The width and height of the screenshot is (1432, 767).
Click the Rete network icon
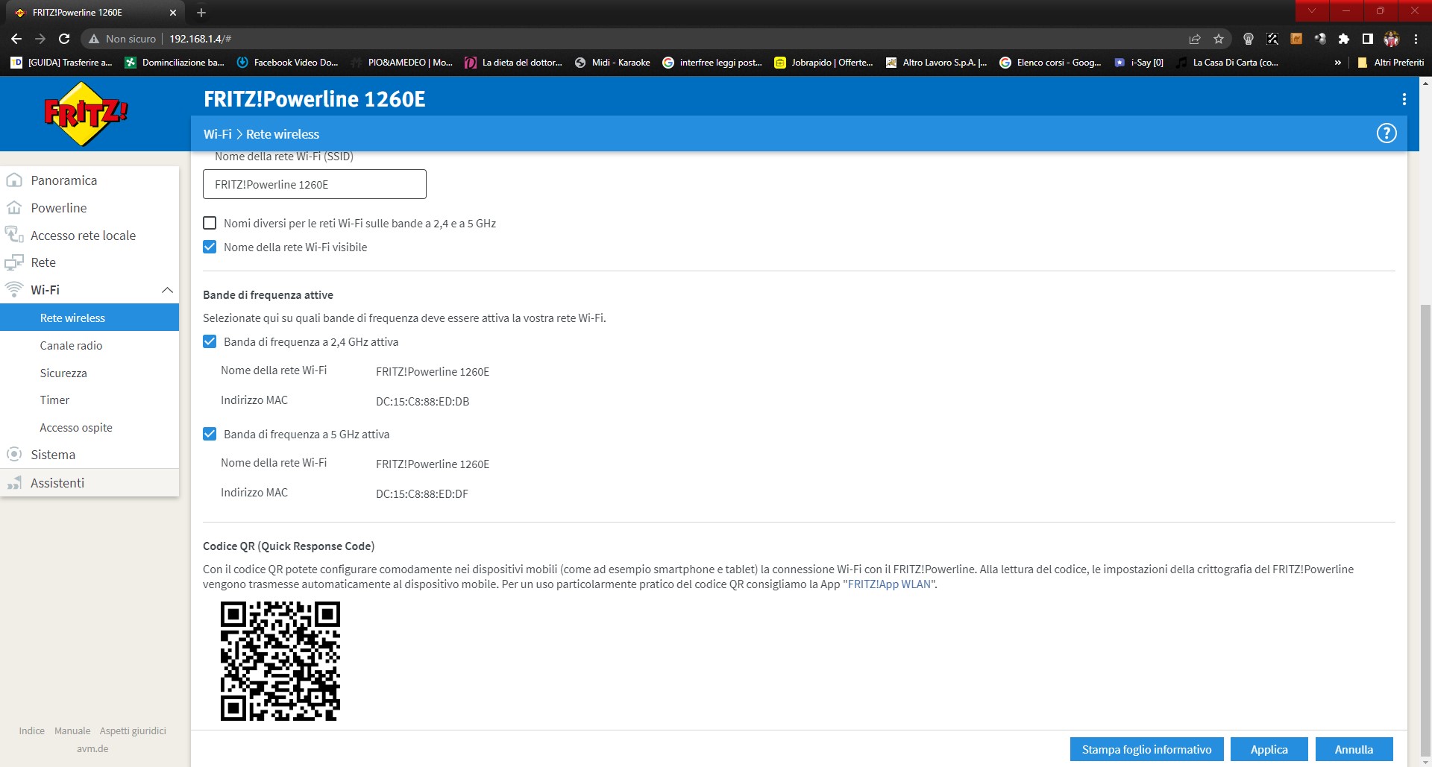14,262
